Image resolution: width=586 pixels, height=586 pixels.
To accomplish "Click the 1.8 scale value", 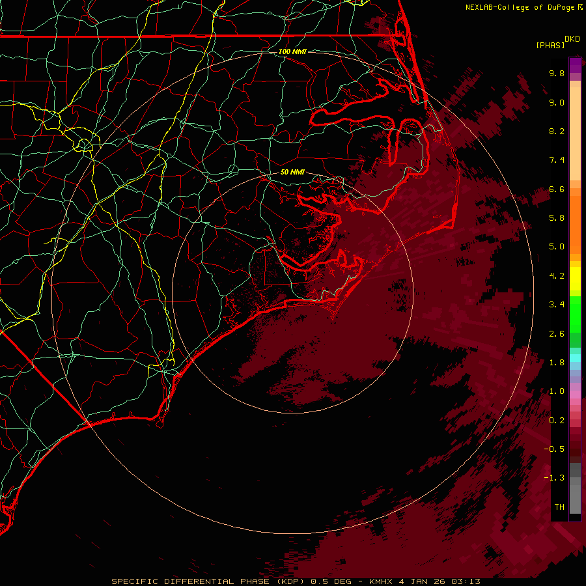I will pyautogui.click(x=557, y=363).
